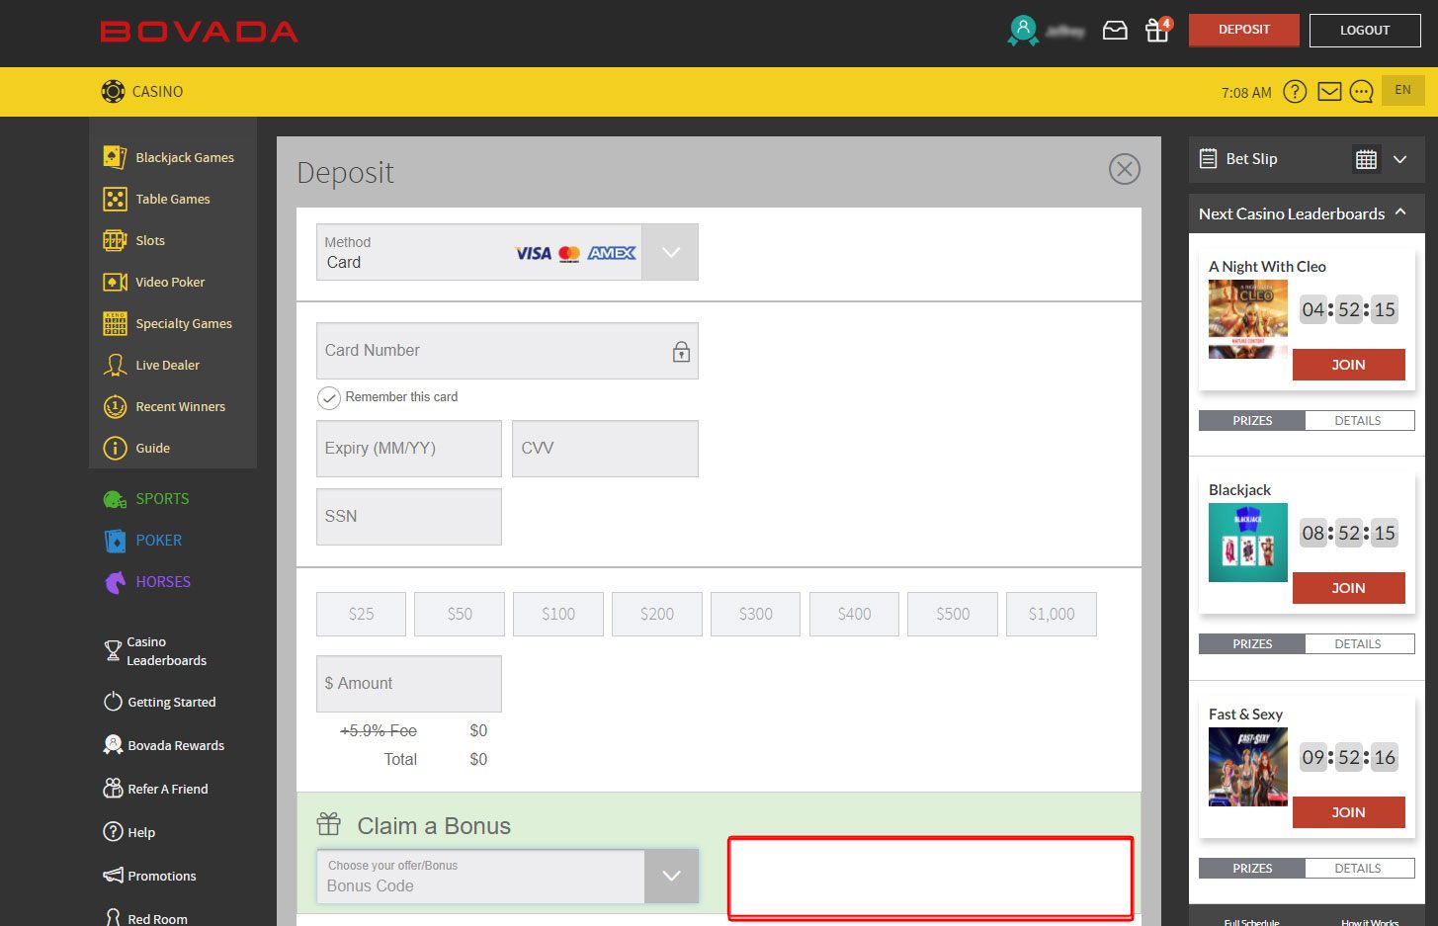Click the Guide info icon
The image size is (1438, 926).
coord(115,448)
